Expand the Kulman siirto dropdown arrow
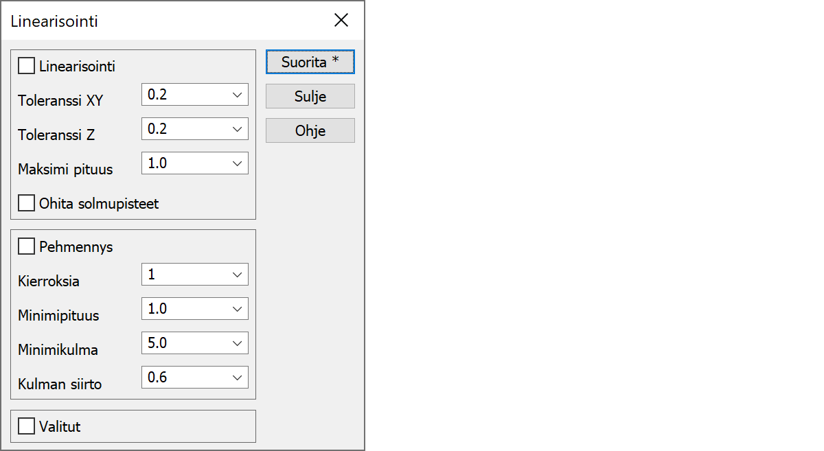Image resolution: width=824 pixels, height=451 pixels. coord(238,378)
